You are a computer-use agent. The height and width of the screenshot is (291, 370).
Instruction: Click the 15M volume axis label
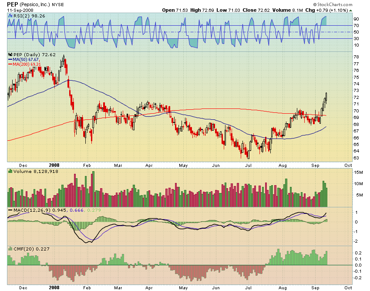coord(358,173)
